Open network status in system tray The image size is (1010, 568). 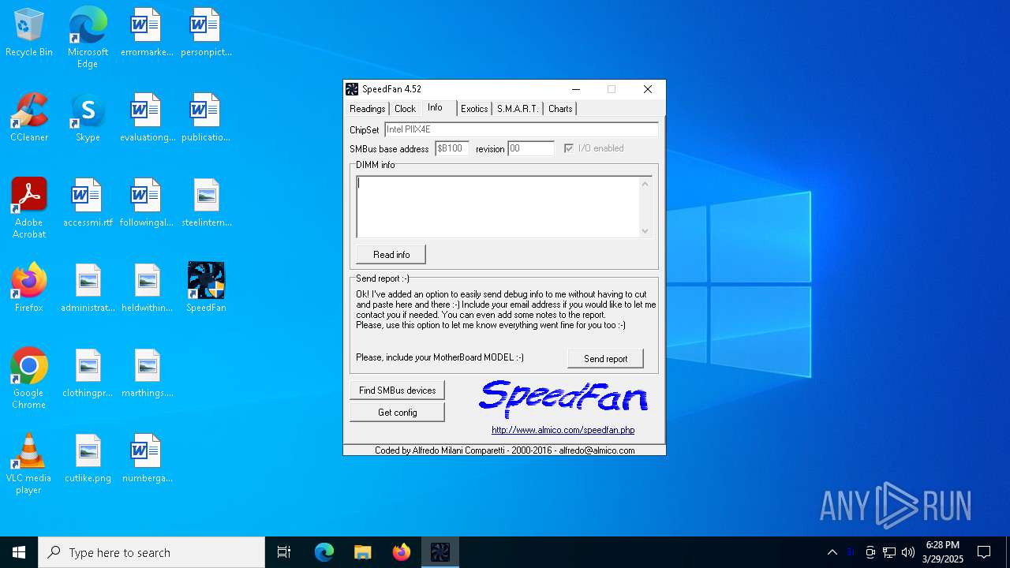[889, 552]
